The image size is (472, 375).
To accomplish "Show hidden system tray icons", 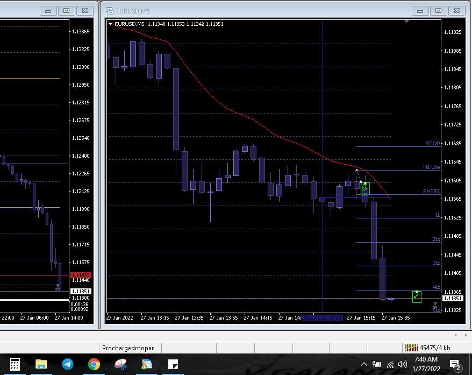I will tap(363, 364).
